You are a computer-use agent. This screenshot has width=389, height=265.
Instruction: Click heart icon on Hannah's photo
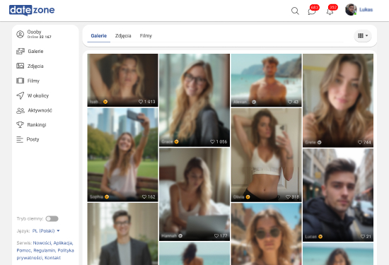(x=216, y=236)
